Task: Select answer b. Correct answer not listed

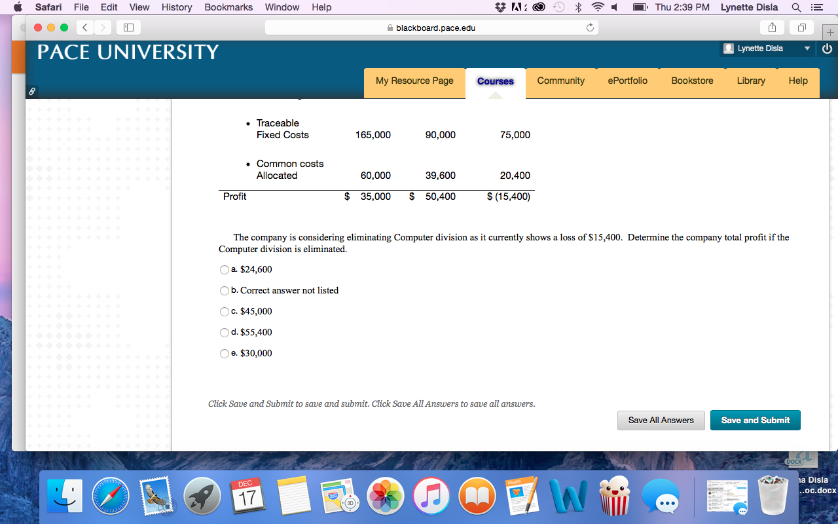Action: point(225,291)
